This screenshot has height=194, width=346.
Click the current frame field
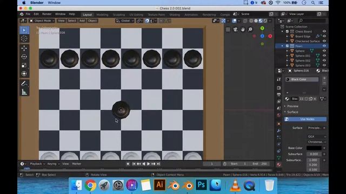click(x=211, y=164)
